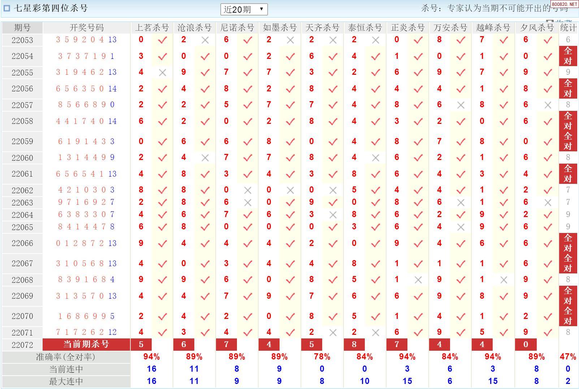Click the X mark for 上茗杀号 in row 22055

click(163, 73)
